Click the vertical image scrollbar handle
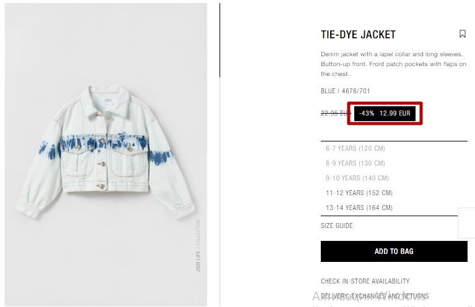Image resolution: width=475 pixels, height=307 pixels. tap(220, 40)
